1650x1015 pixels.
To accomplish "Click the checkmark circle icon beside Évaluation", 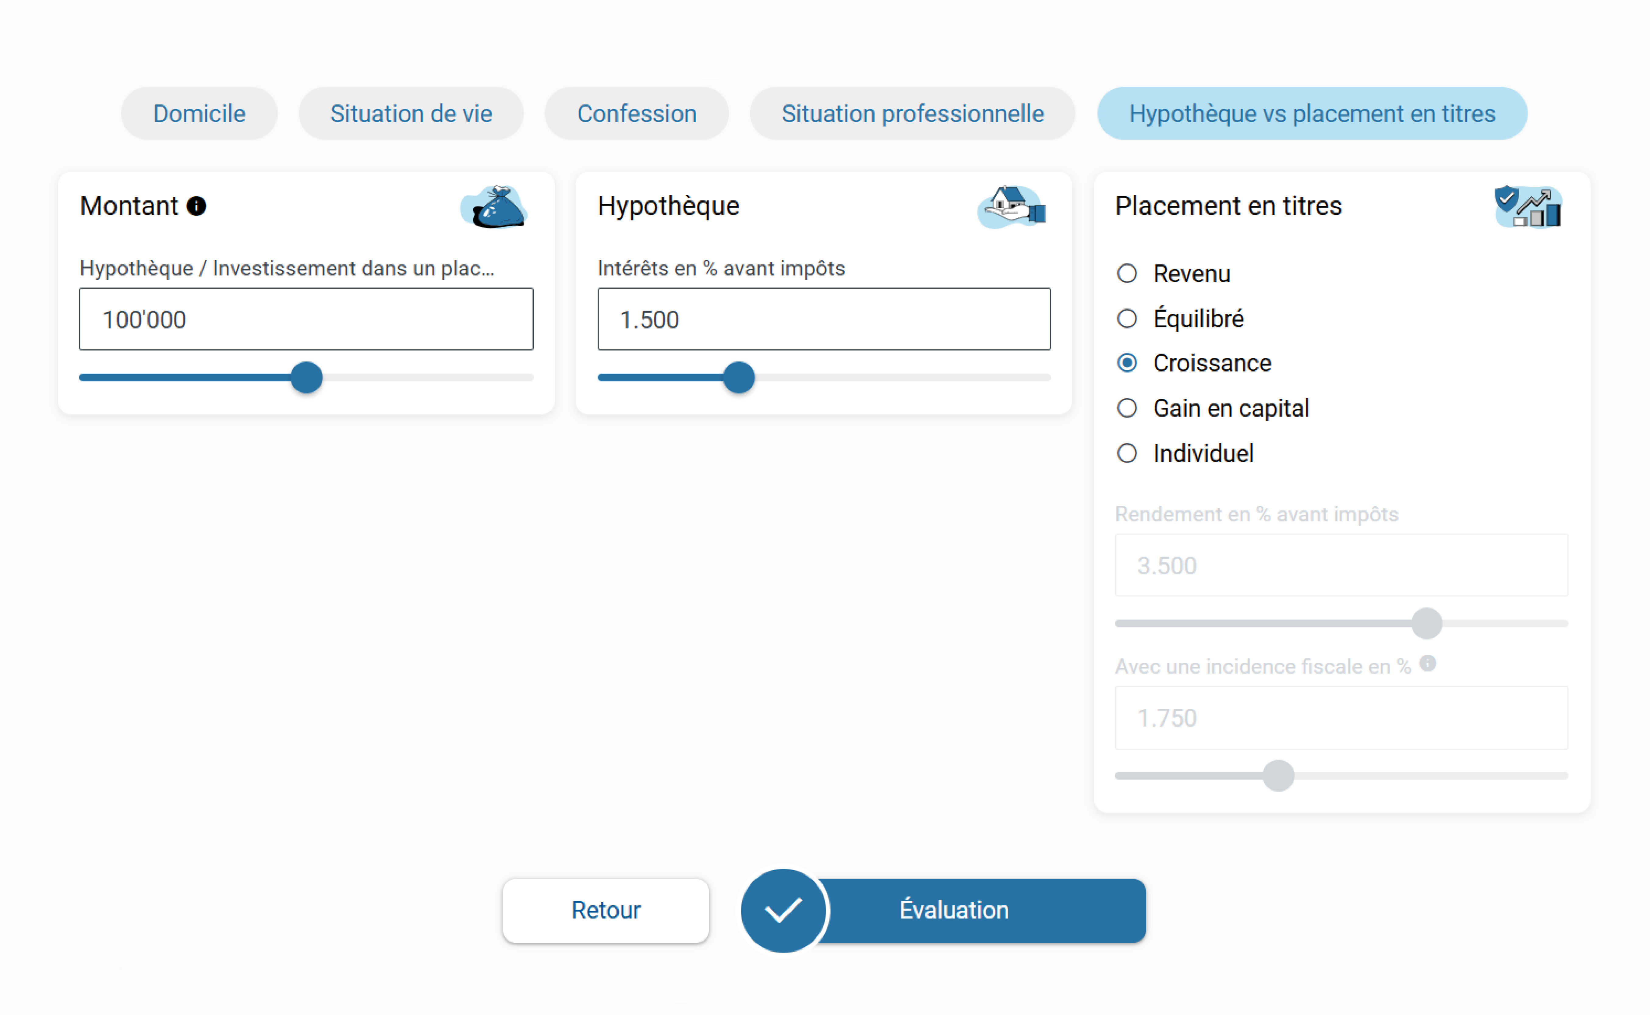I will point(783,910).
